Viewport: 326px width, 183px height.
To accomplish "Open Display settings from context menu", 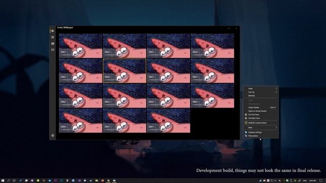I will pyautogui.click(x=261, y=132).
